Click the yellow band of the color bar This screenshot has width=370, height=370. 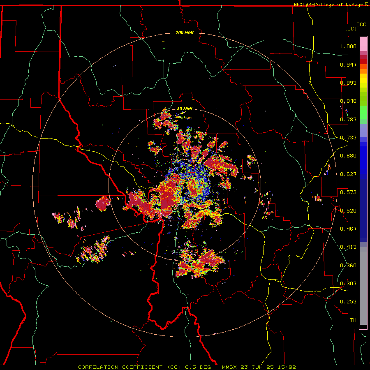(x=363, y=81)
